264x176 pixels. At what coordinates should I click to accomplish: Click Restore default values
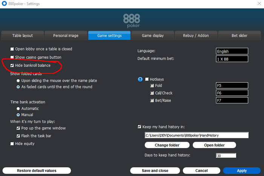[37, 171]
